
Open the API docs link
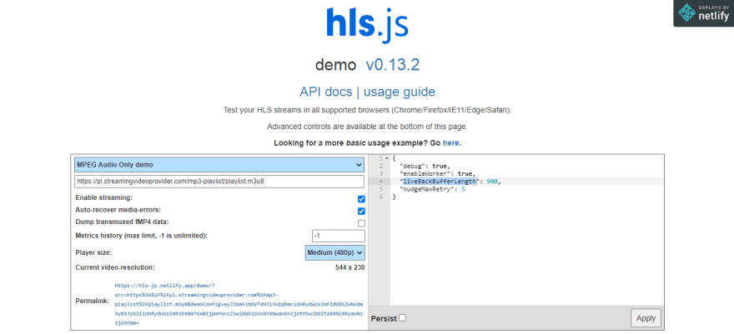pyautogui.click(x=326, y=92)
